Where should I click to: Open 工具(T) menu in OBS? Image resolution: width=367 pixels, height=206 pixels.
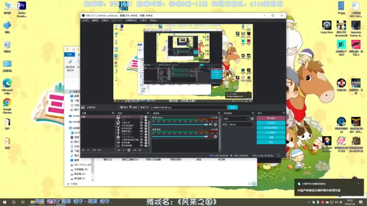pyautogui.click(x=143, y=21)
